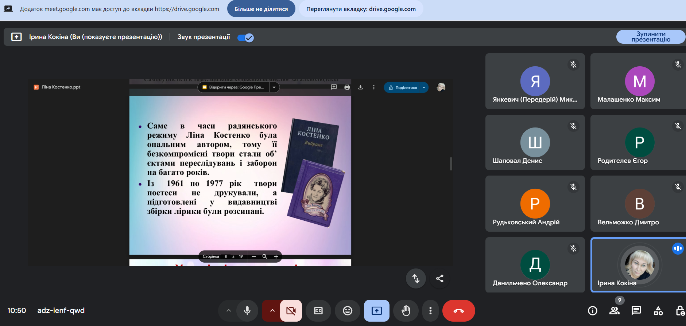Open the more options three-dot menu

pos(430,311)
